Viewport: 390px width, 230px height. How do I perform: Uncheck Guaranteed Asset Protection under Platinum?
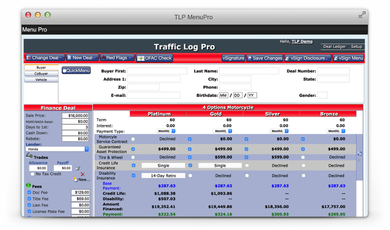(133, 149)
